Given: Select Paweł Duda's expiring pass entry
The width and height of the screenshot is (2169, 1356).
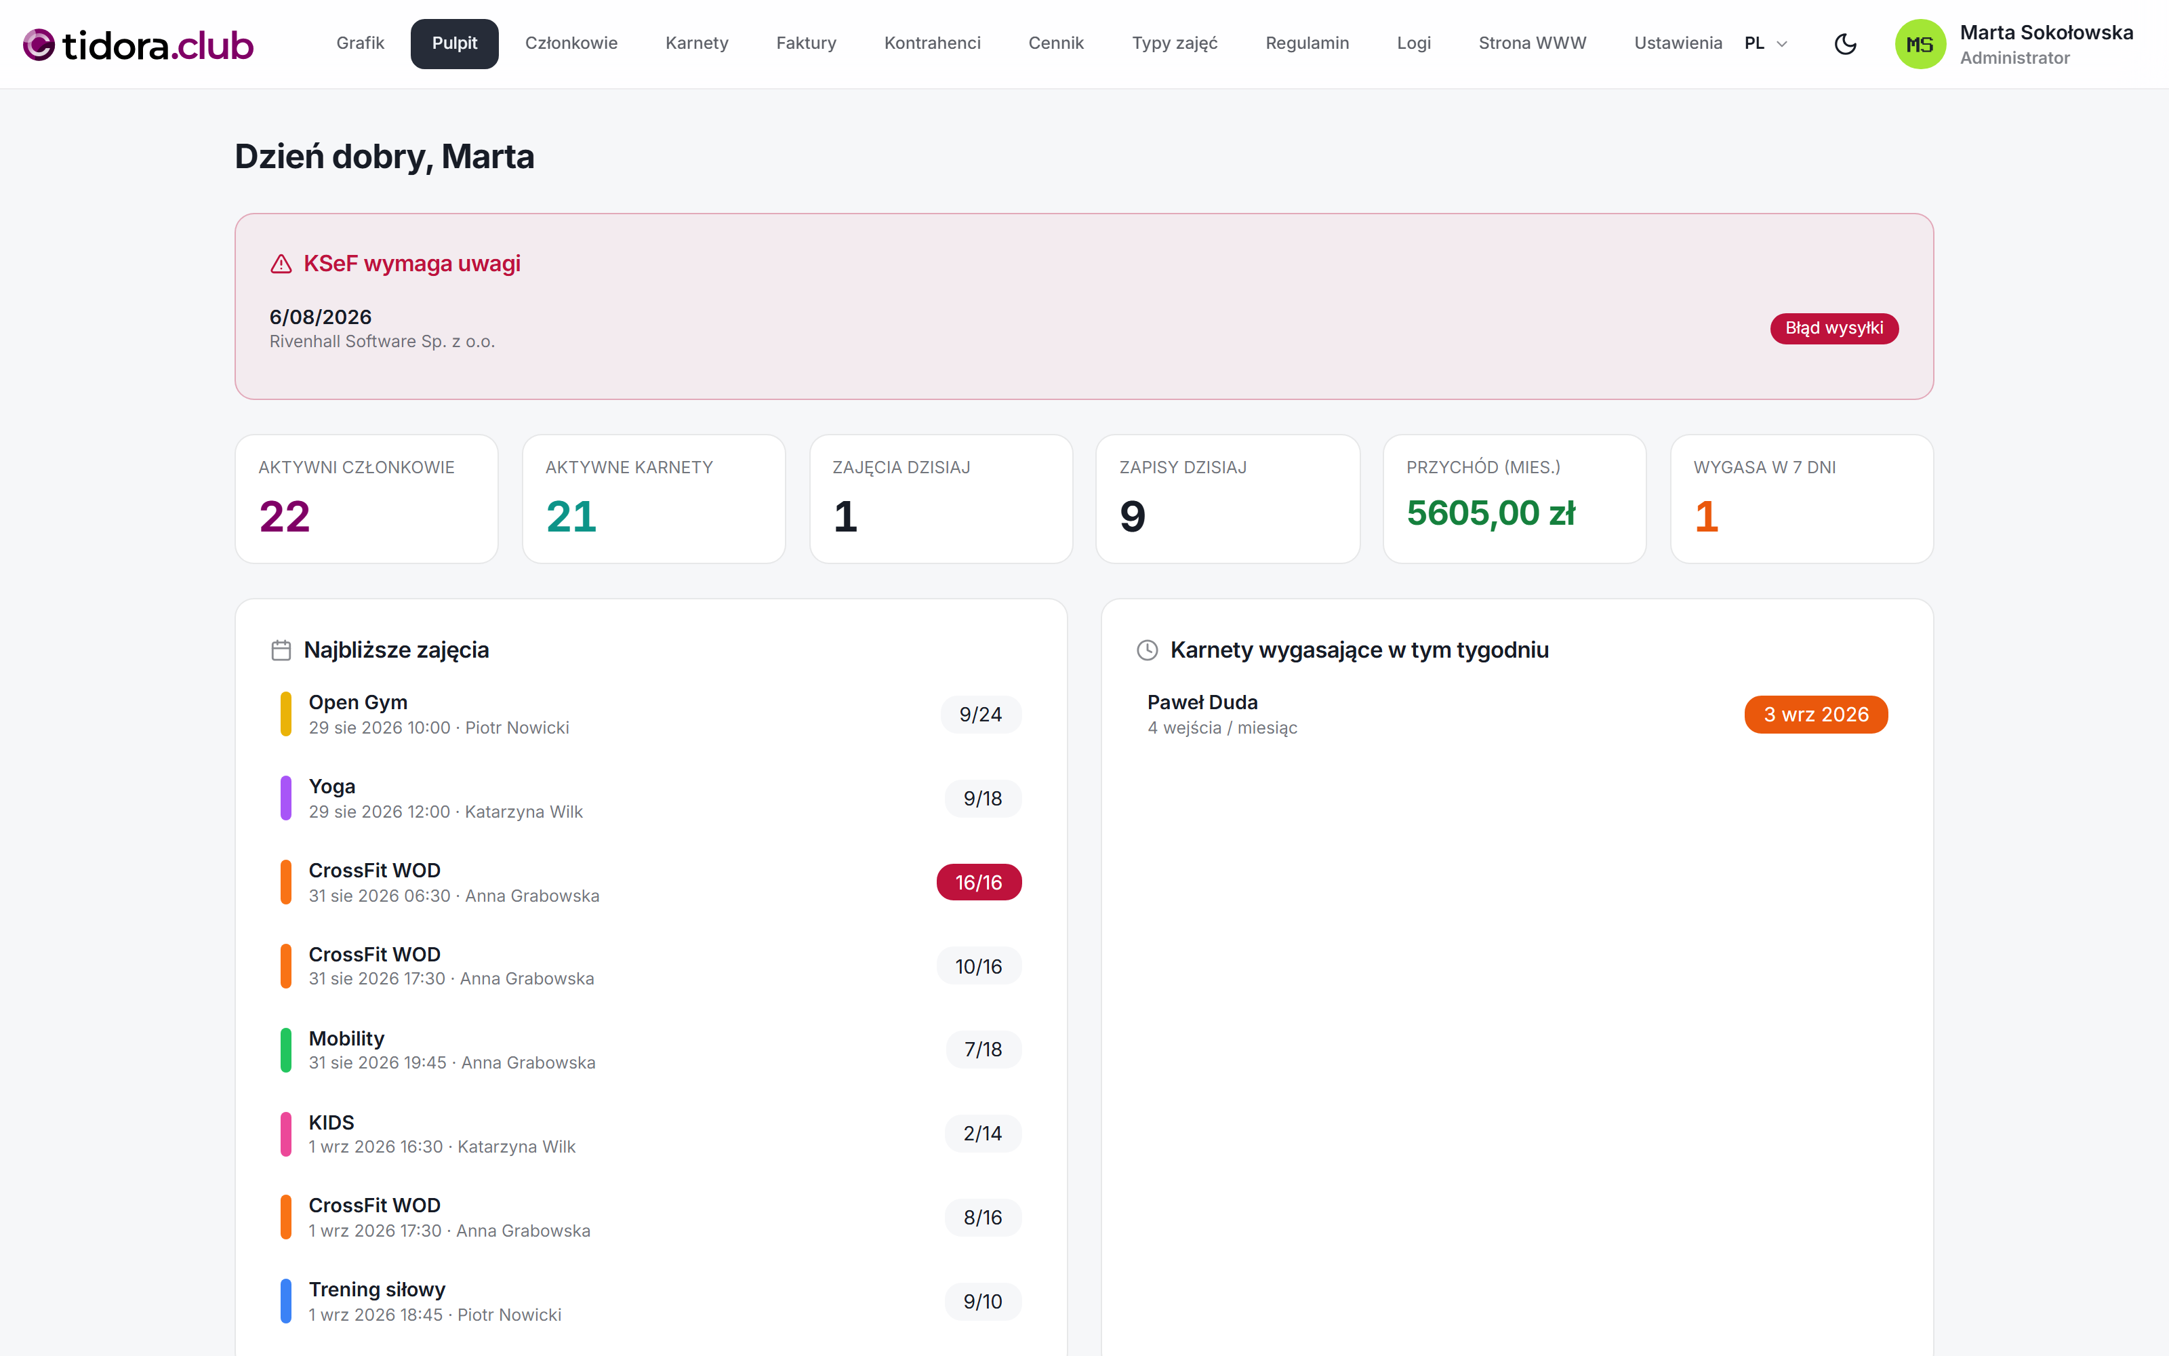Looking at the screenshot, I should tap(1516, 715).
